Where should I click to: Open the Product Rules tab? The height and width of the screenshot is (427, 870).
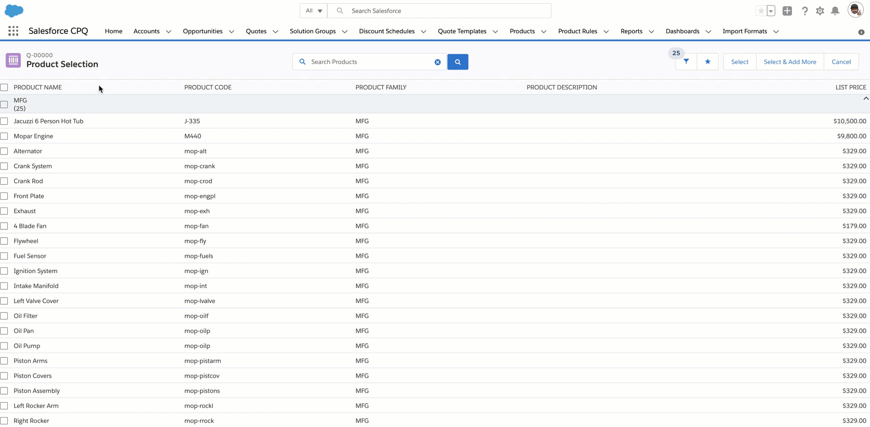[x=577, y=31]
